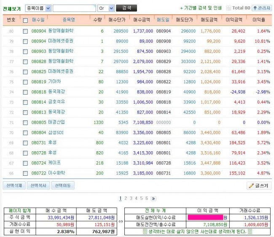
Task: Click the 선택복사 copy selected button
Action: (x=38, y=185)
